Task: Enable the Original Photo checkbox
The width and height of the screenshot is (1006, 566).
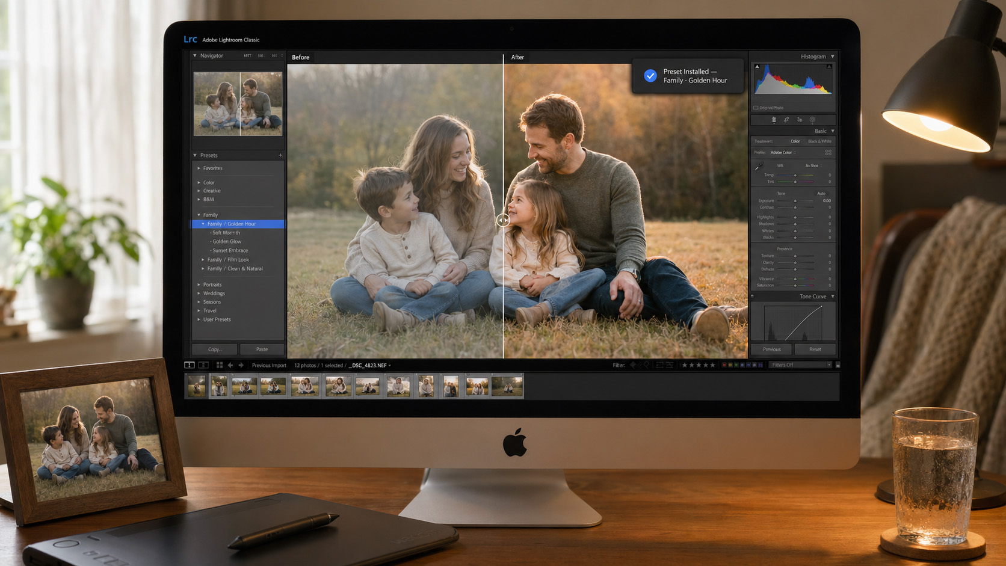Action: tap(756, 107)
